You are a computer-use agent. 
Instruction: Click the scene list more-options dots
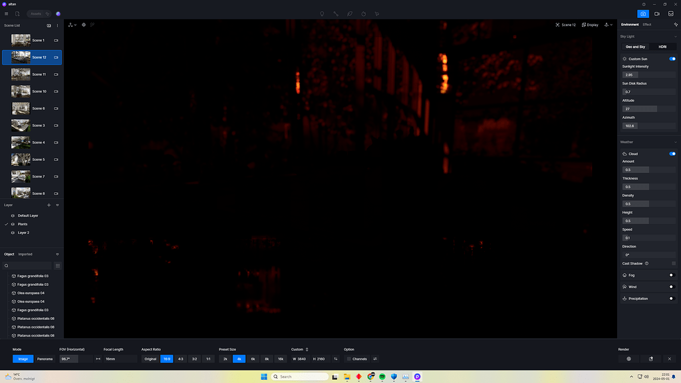57,26
